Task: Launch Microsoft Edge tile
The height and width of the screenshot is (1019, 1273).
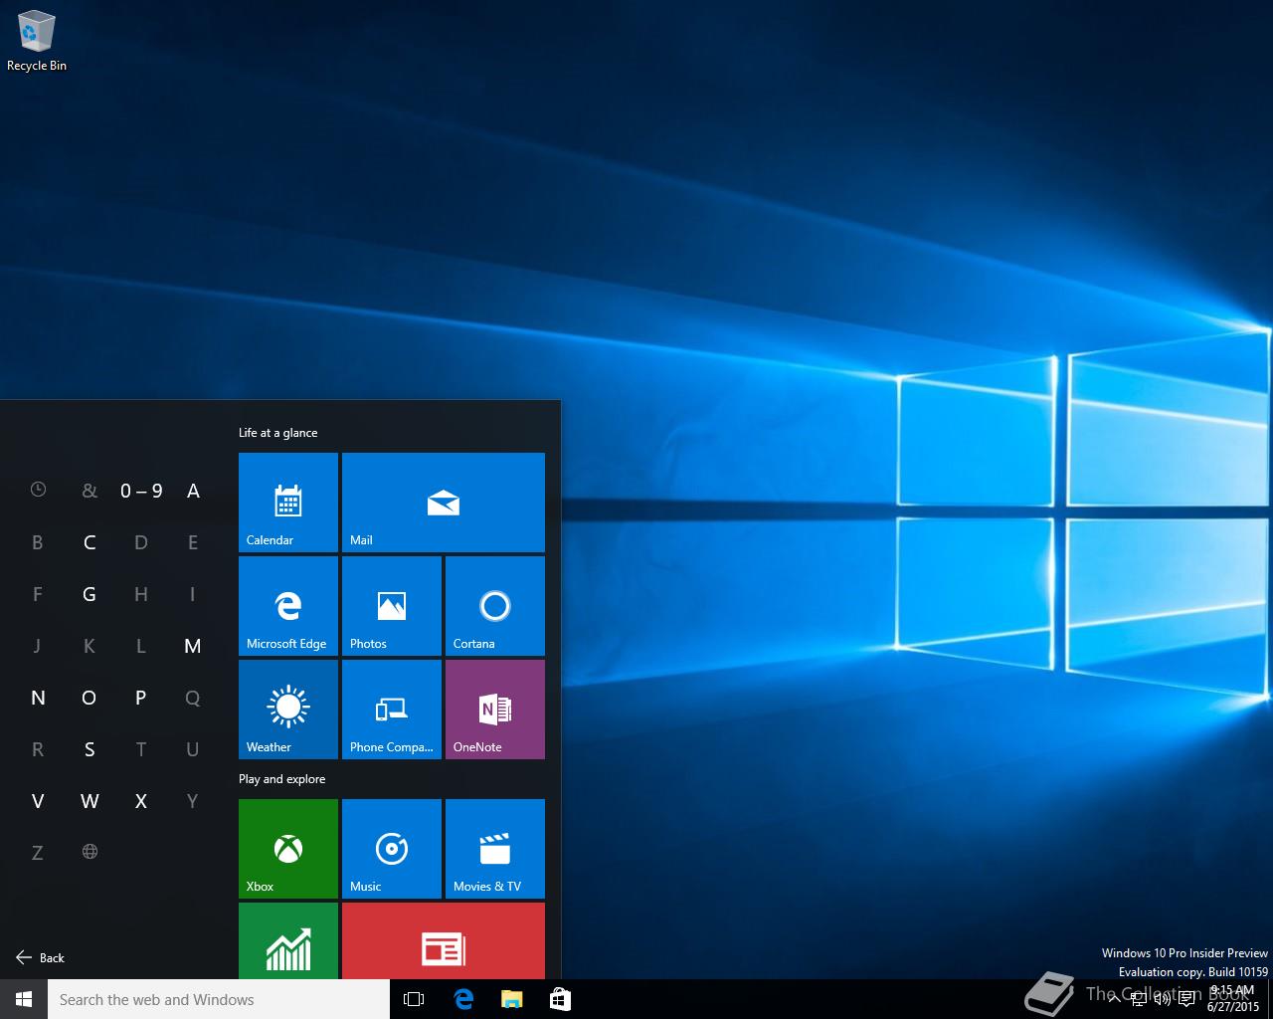Action: (288, 606)
